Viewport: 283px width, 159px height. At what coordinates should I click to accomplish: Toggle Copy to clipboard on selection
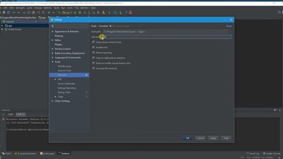[93, 58]
